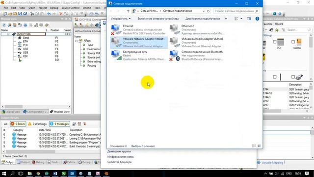Select the PLK interface in hardware tree
This screenshot has width=314, height=177.
click(x=26, y=45)
